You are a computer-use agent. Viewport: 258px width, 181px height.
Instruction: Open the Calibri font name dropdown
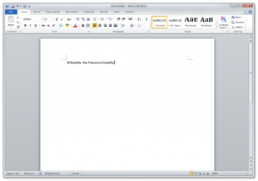(x=42, y=19)
